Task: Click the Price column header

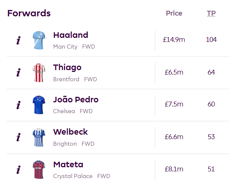Action: pos(174,13)
